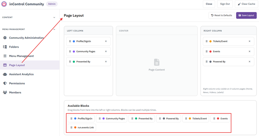Remove Profile/SignIn block from Left Column
This screenshot has height=136, width=259.
point(106,41)
